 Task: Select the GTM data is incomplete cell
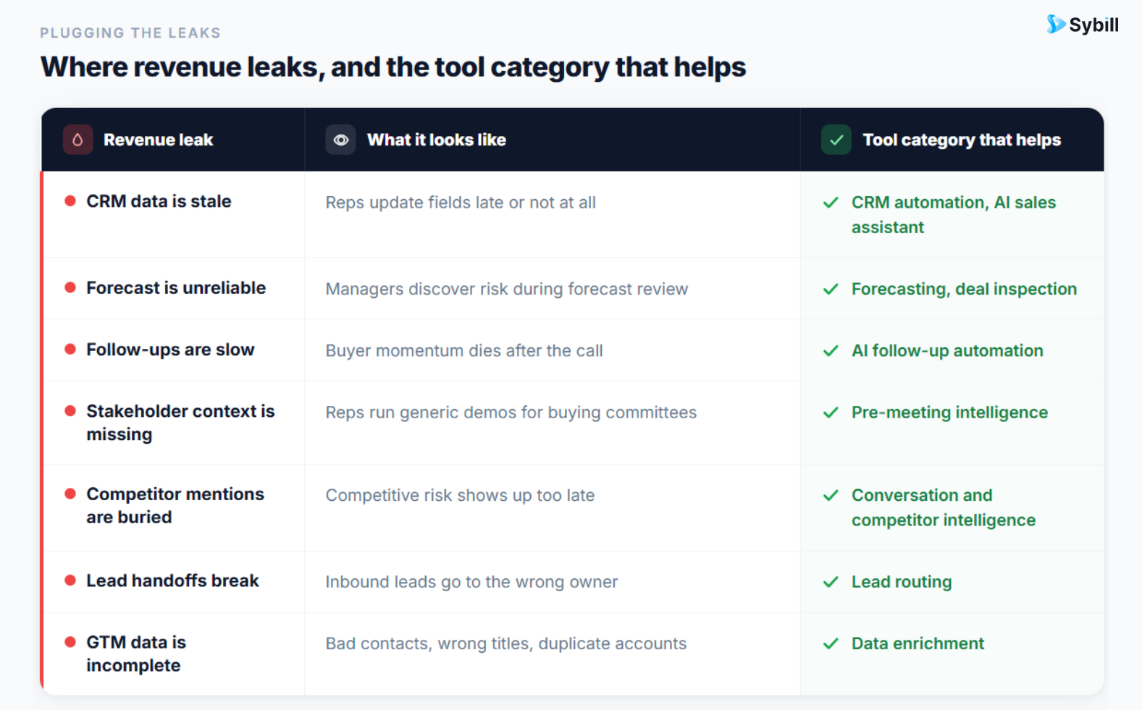(174, 654)
